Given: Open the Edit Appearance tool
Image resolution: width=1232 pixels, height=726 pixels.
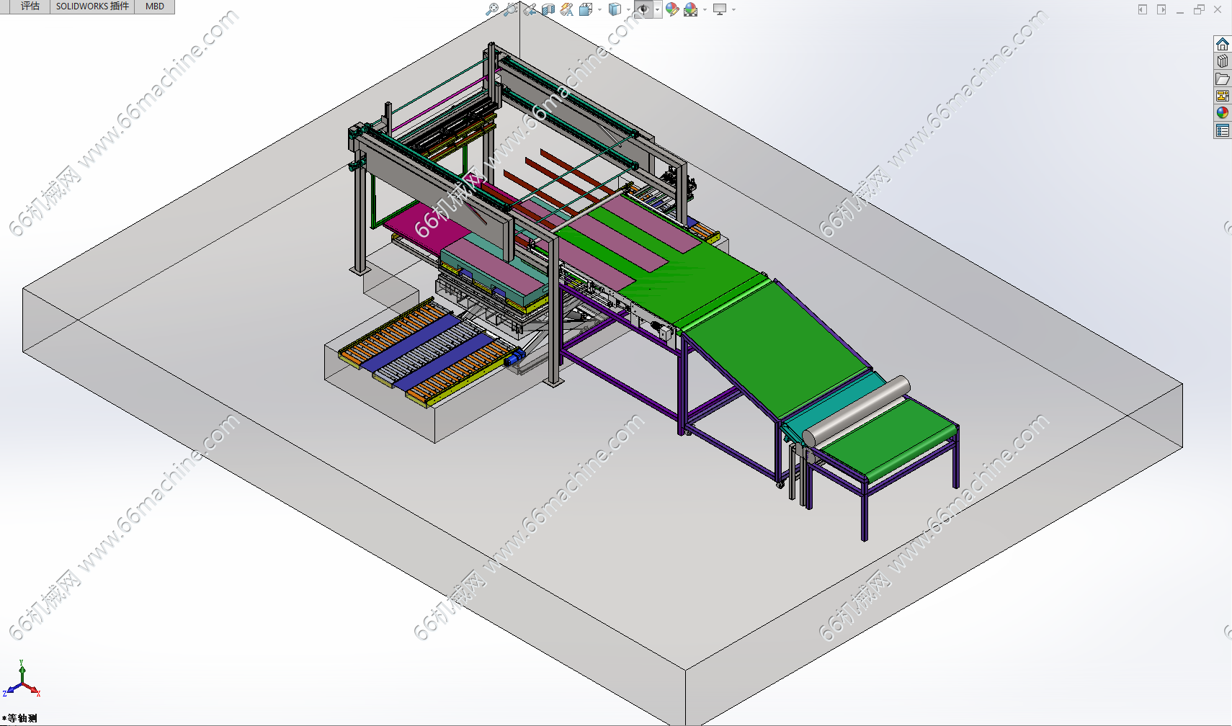Looking at the screenshot, I should (x=671, y=9).
